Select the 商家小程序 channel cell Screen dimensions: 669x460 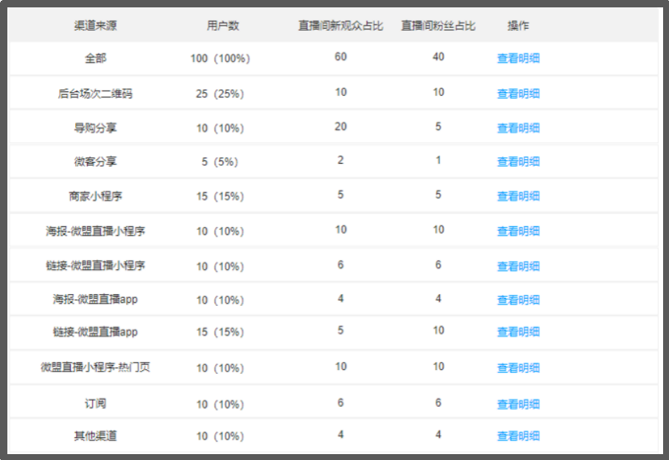(95, 196)
